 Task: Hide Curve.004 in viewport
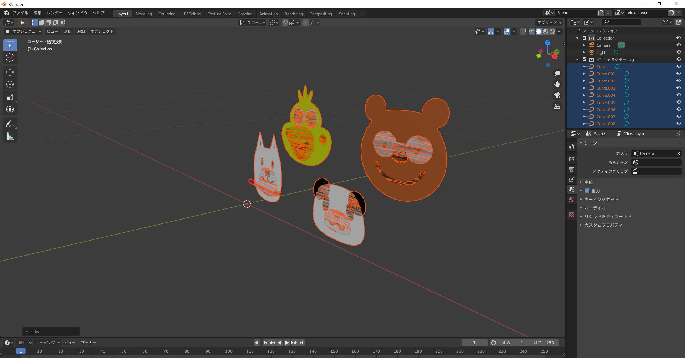pyautogui.click(x=679, y=95)
